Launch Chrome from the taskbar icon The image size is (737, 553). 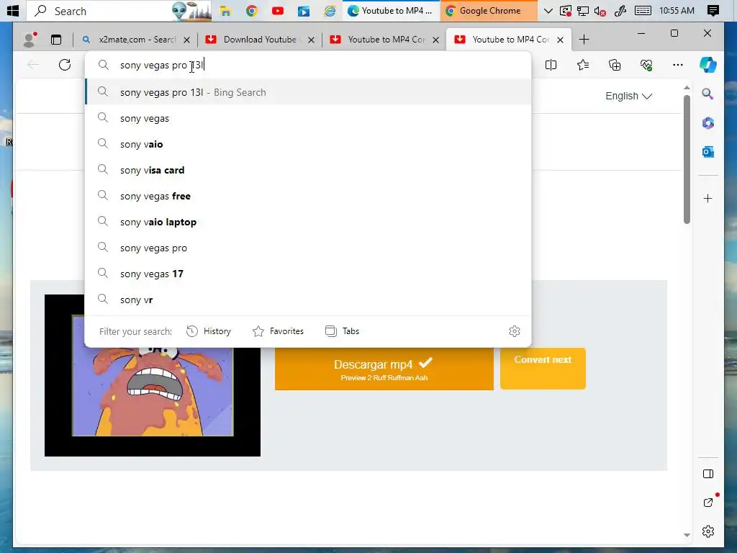click(x=252, y=11)
